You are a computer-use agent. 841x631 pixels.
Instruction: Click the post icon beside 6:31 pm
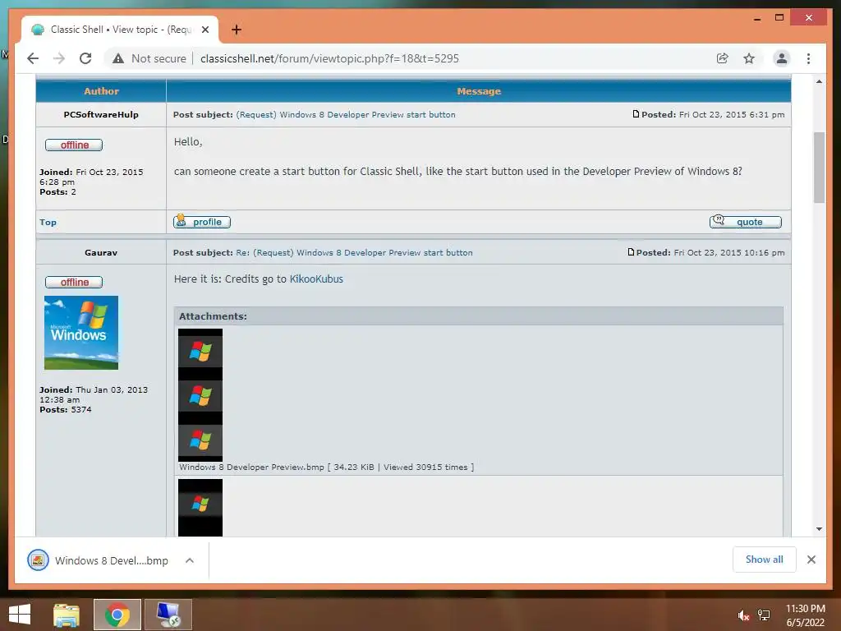tap(636, 113)
